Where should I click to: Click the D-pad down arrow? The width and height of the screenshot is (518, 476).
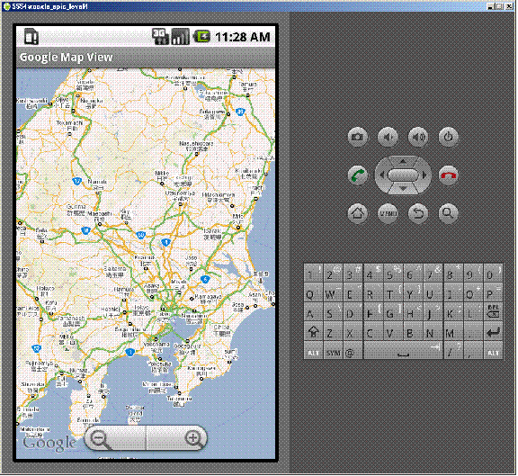(403, 189)
